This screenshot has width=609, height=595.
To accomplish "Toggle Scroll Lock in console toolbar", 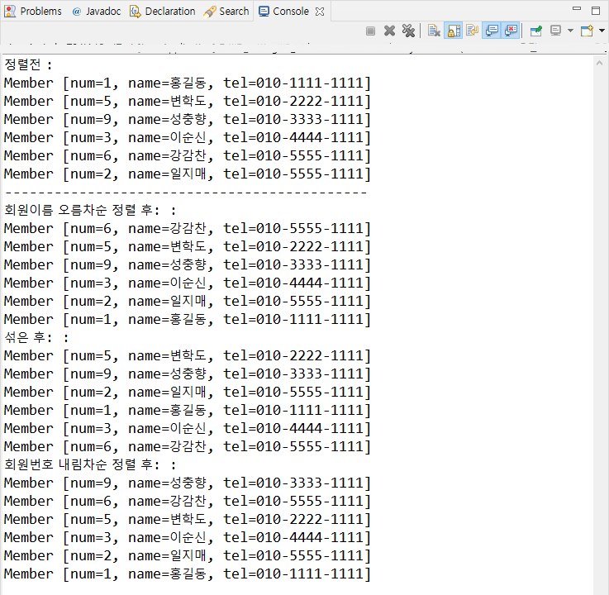I will click(x=454, y=31).
